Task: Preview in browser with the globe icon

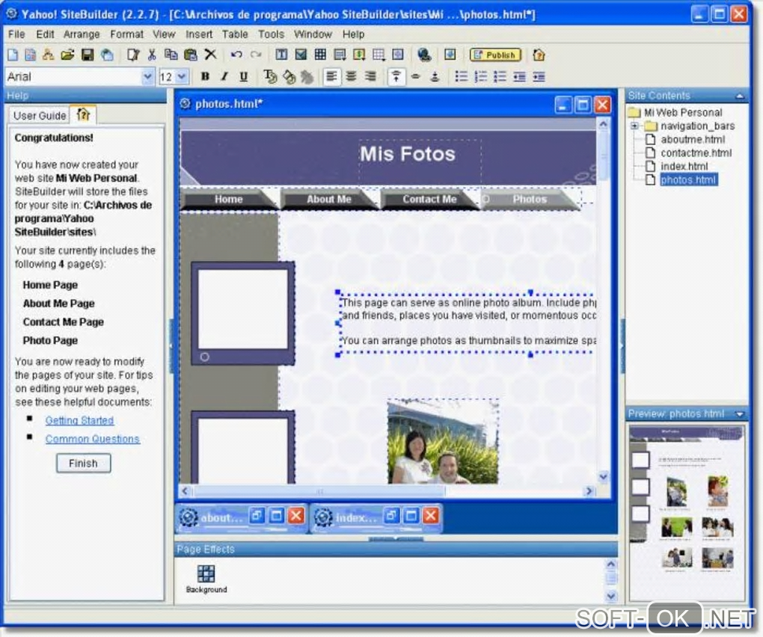Action: [424, 55]
